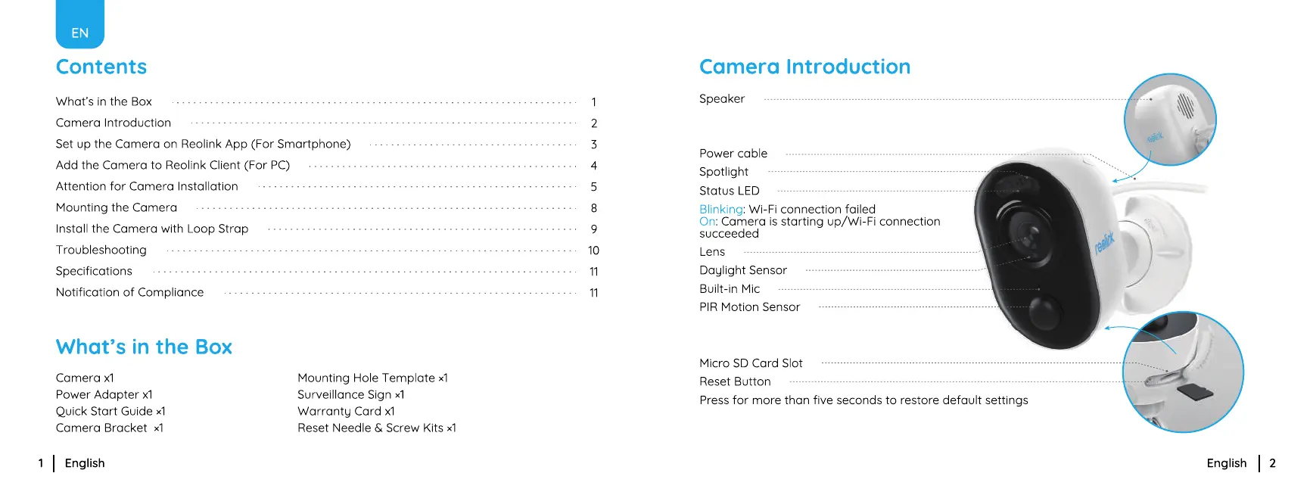Click the EN language tab

click(x=79, y=24)
